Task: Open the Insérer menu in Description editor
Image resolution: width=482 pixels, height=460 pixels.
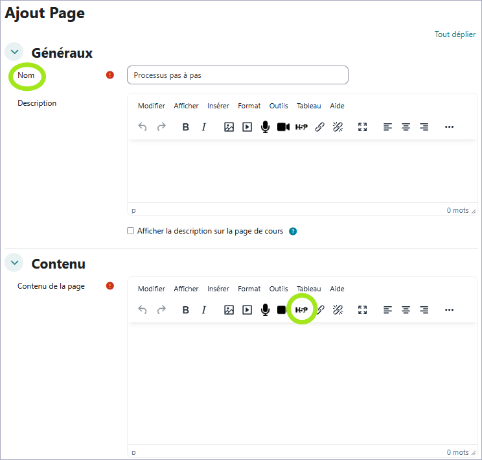Action: pos(218,106)
